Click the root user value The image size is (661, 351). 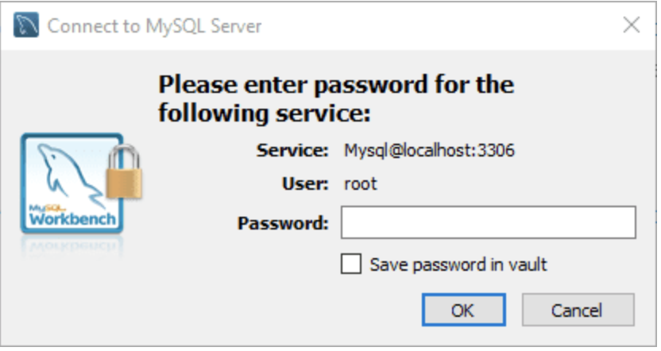pos(360,184)
